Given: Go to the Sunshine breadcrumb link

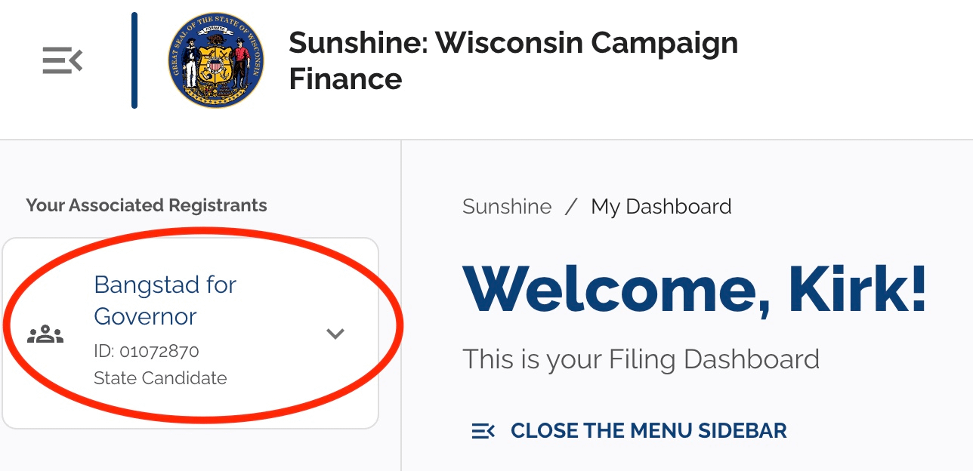Looking at the screenshot, I should [507, 207].
